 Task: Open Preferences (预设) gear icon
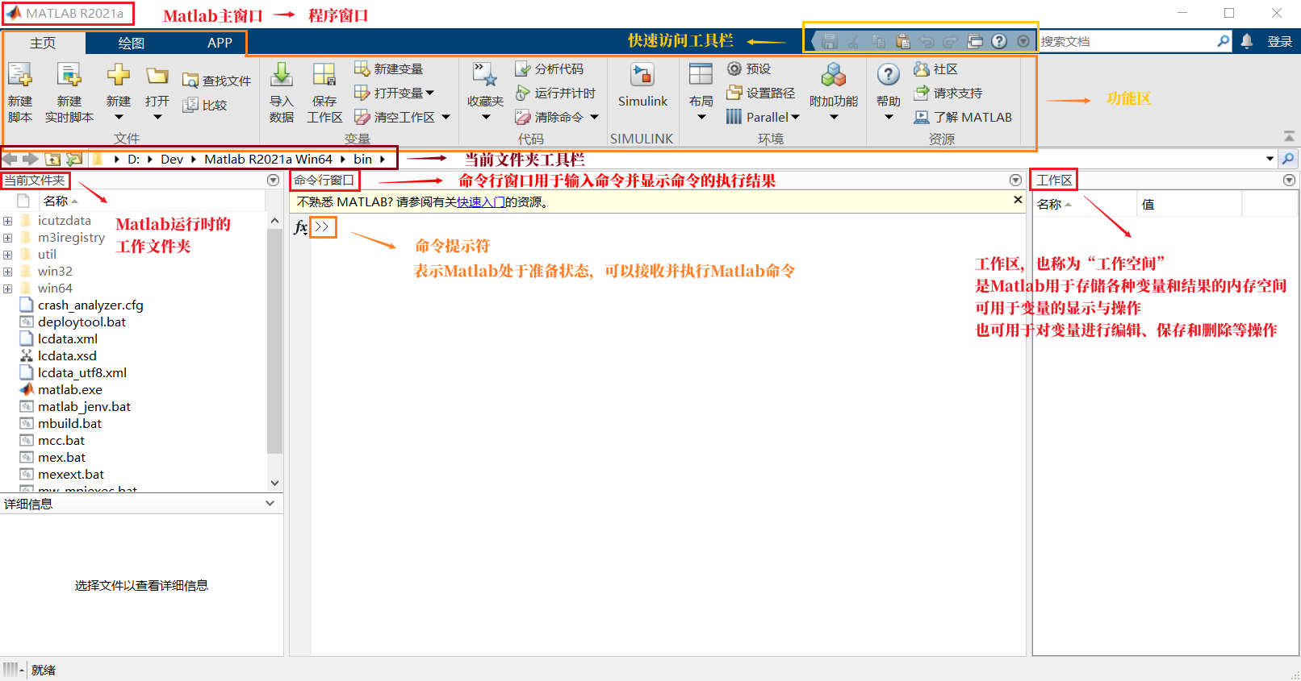(x=734, y=69)
